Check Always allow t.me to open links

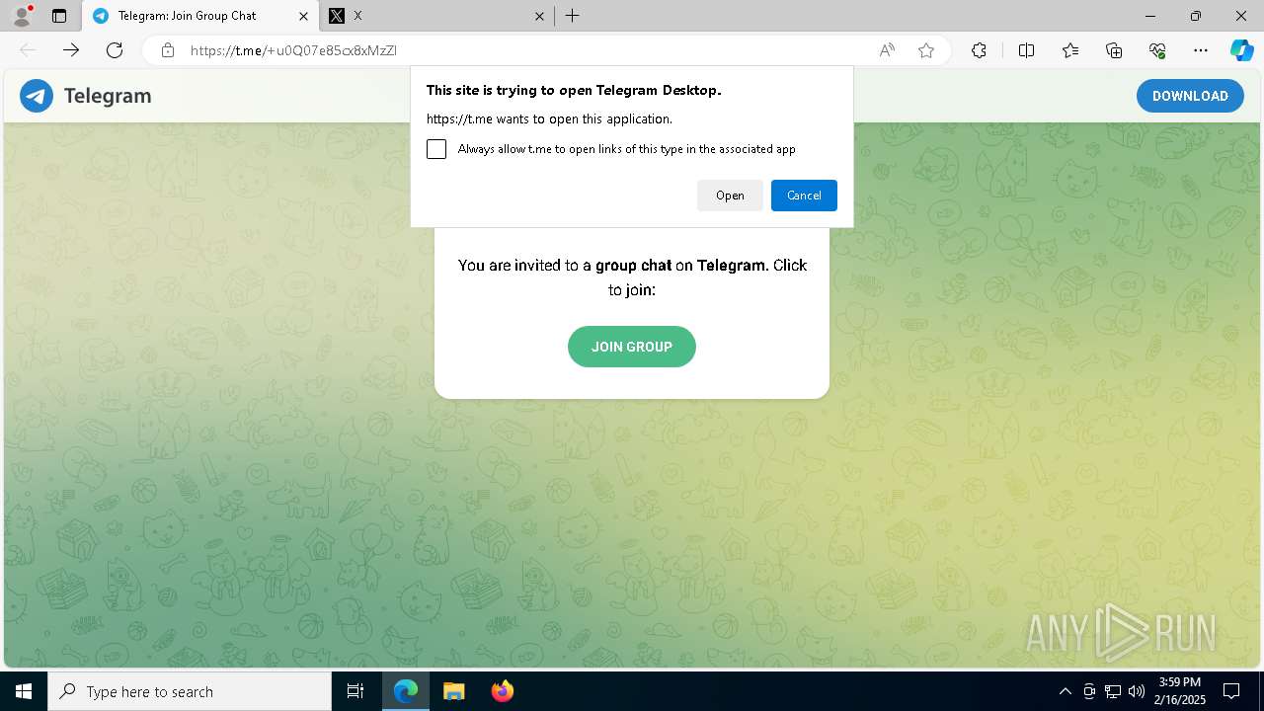pyautogui.click(x=436, y=149)
